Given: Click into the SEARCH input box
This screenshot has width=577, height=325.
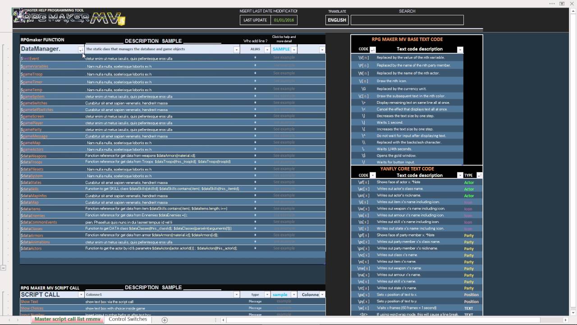Looking at the screenshot, I should (x=407, y=20).
